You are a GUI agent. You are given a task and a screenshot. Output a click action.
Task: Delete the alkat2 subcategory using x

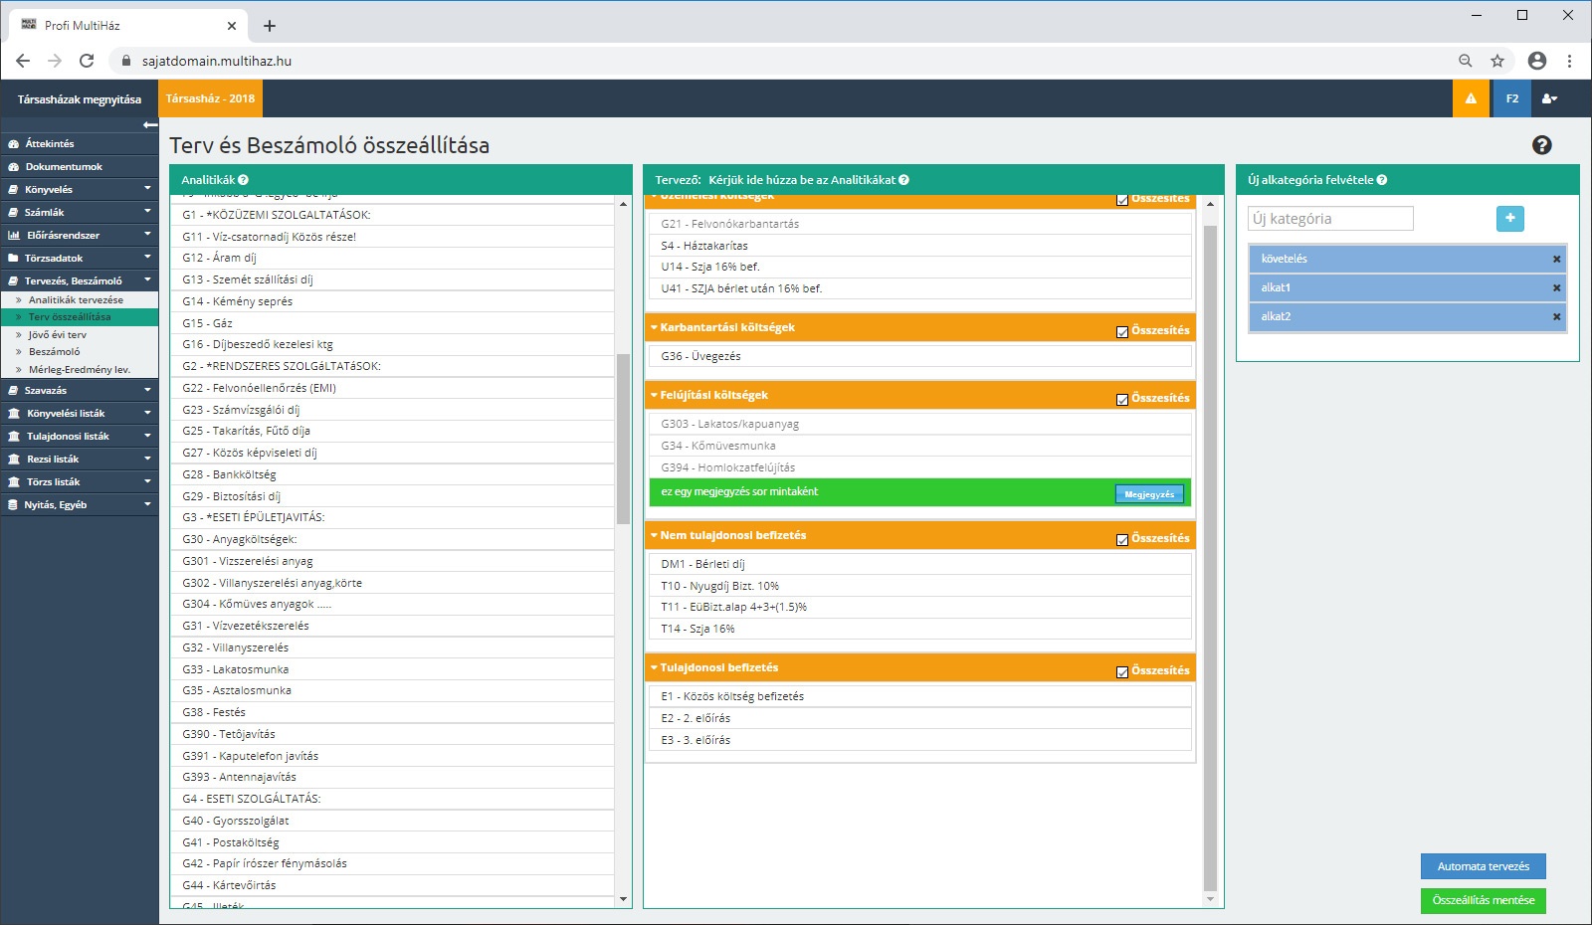1556,316
